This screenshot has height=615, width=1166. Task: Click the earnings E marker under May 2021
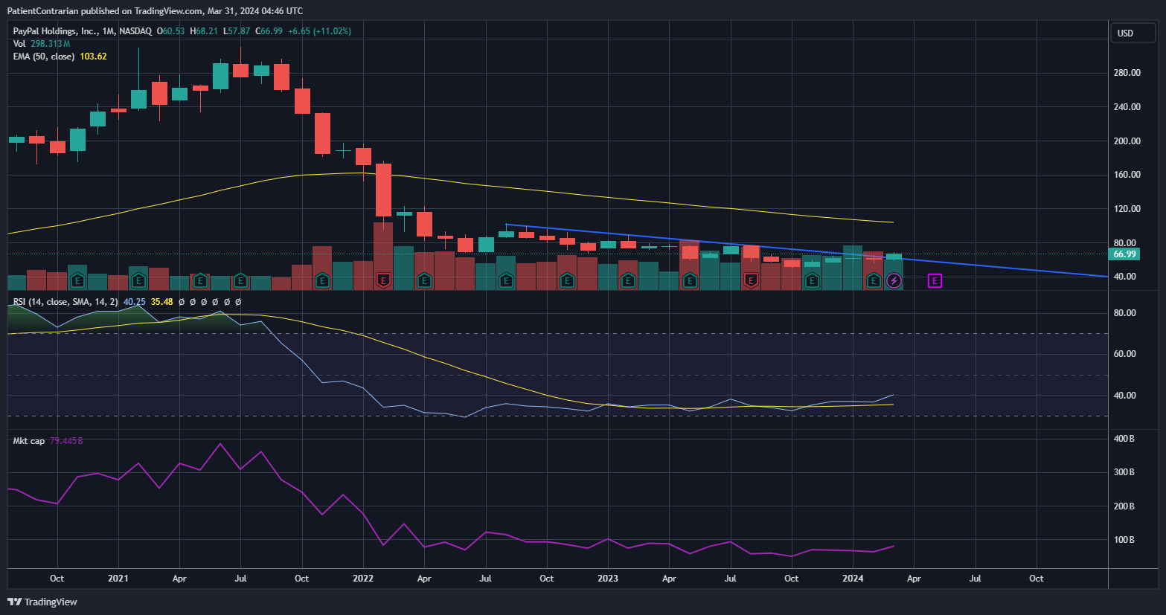tap(199, 281)
